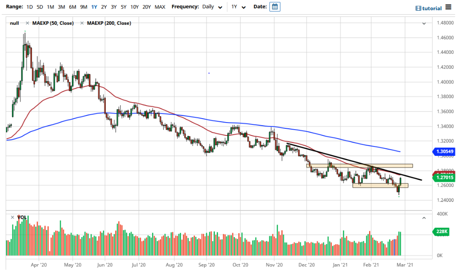457x270 pixels.
Task: Click the 20Y range button
Action: point(147,7)
